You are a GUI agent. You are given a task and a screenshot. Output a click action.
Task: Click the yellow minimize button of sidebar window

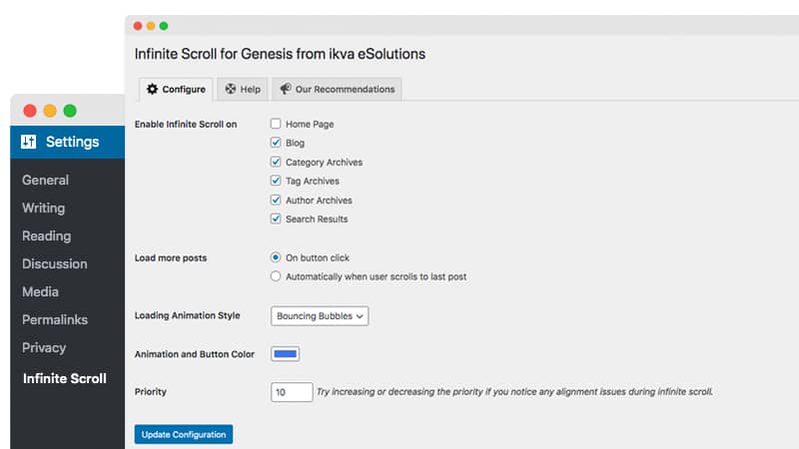pyautogui.click(x=50, y=111)
